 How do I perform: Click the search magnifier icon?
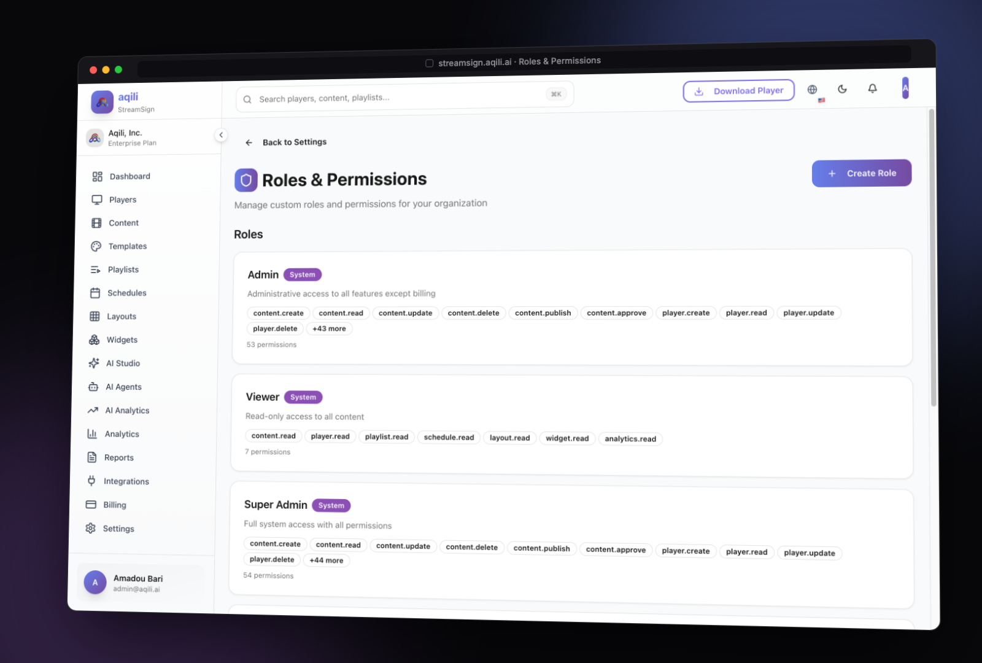click(x=247, y=99)
